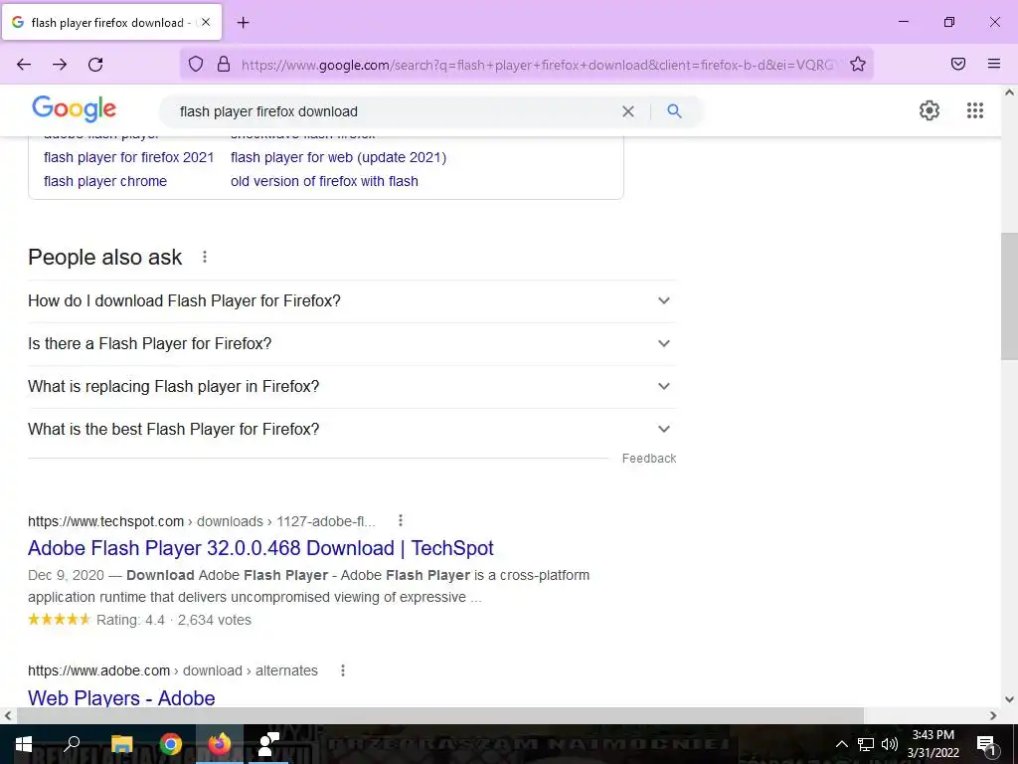This screenshot has width=1018, height=764.
Task: Open options for the TechSpot result
Action: [401, 520]
